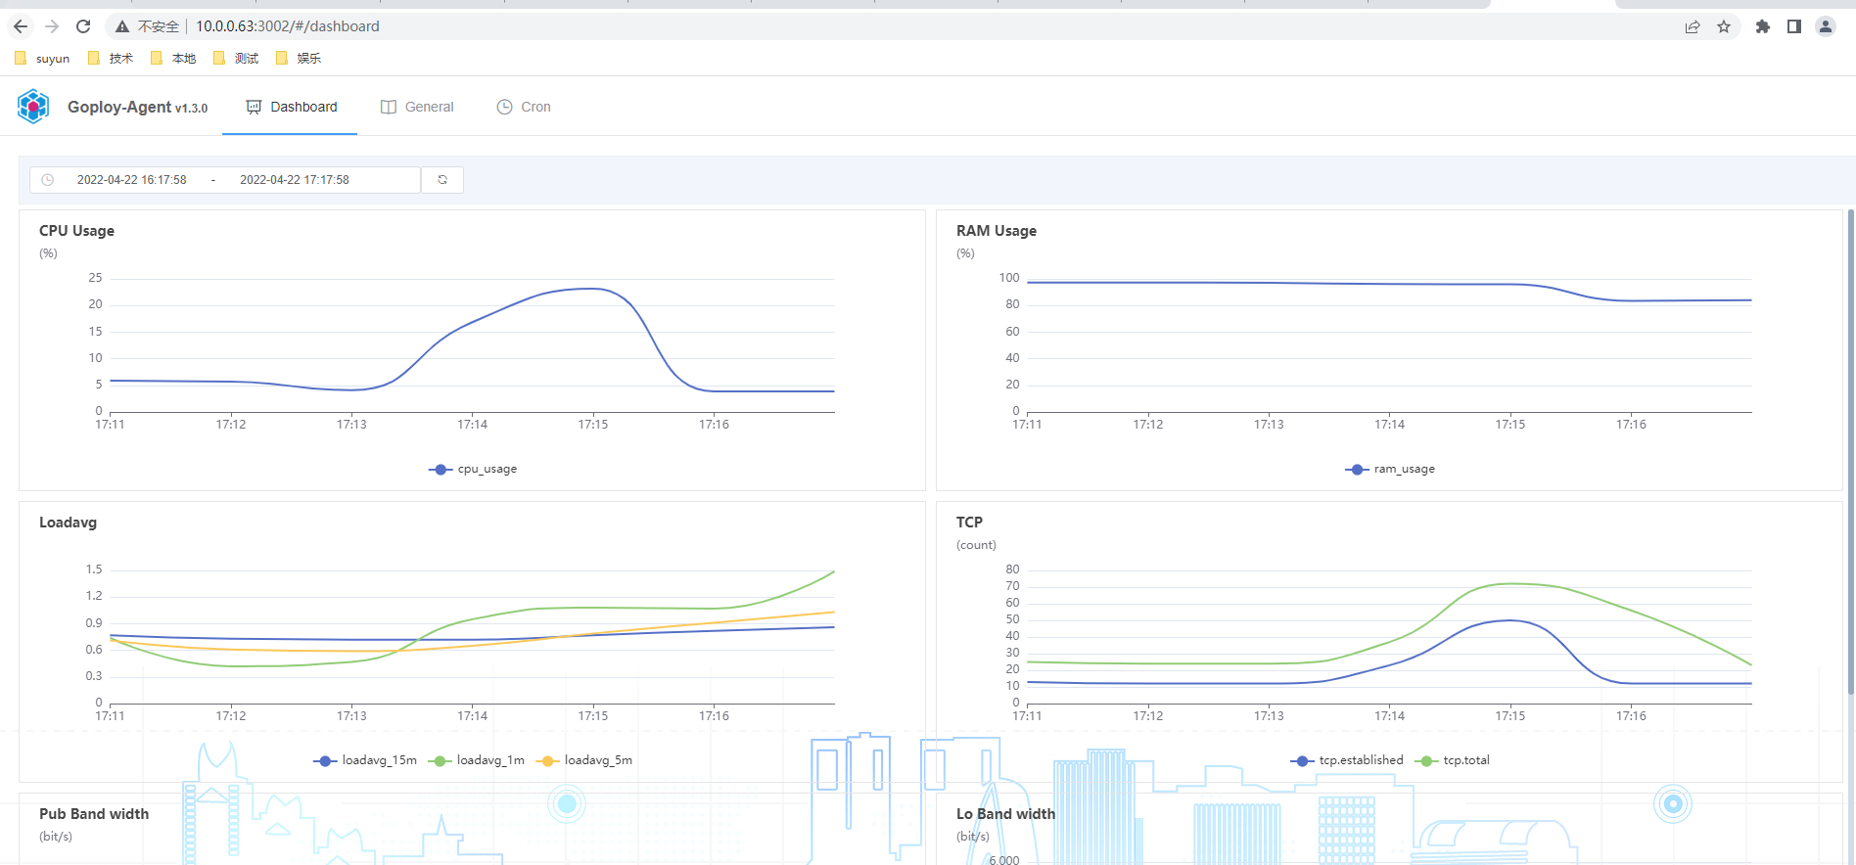Viewport: 1856px width, 865px height.
Task: Click the 17:16 label on TCP axis
Action: pos(1631,716)
